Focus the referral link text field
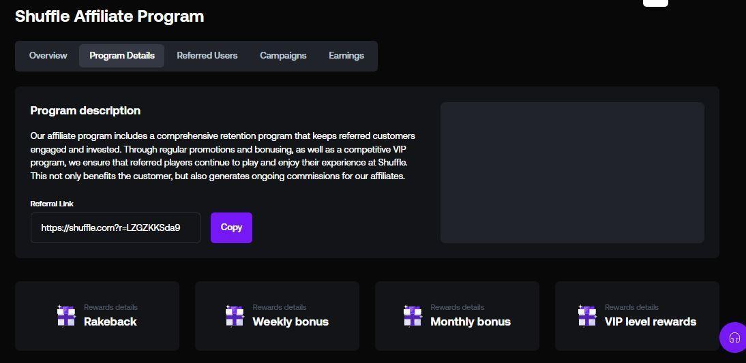The width and height of the screenshot is (746, 363). coord(115,227)
